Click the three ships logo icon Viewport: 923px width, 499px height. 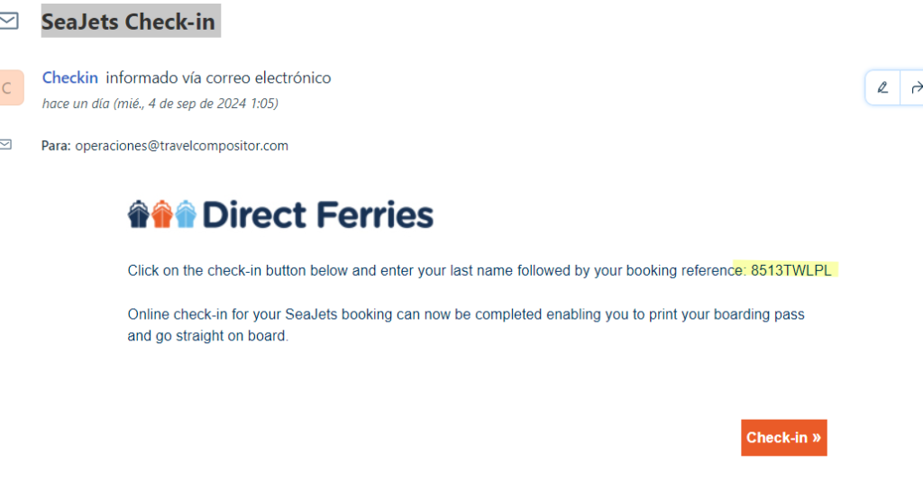162,214
